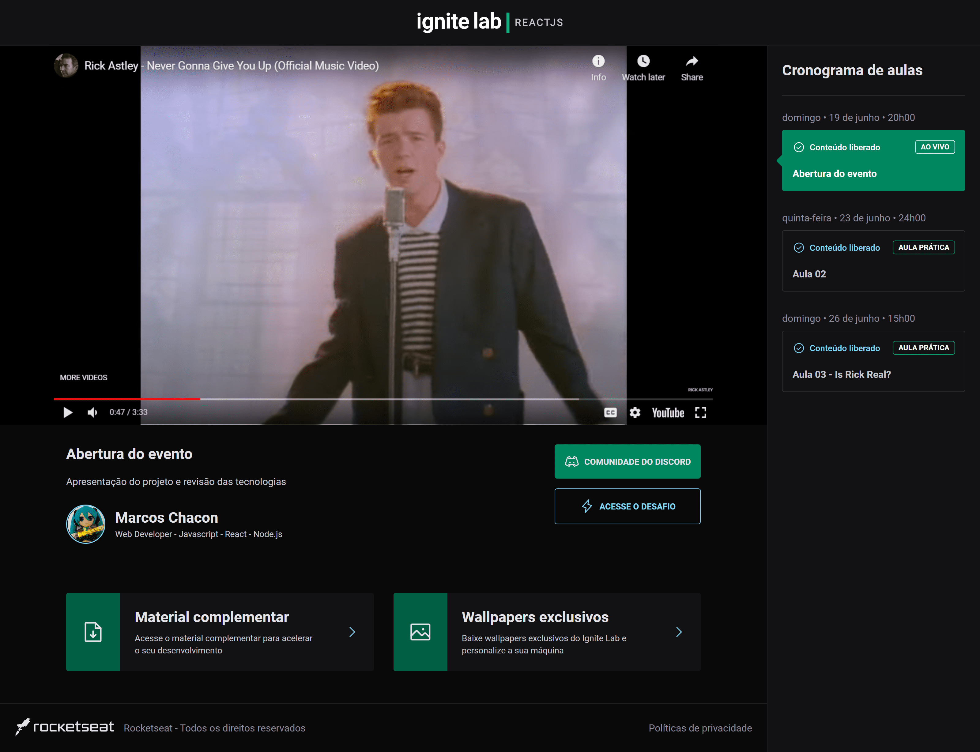Click the AO VIVO badge
980x752 pixels.
(935, 147)
